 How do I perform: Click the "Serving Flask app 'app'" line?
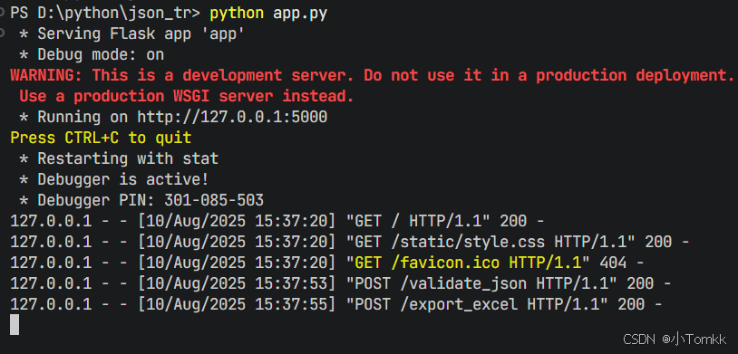point(131,34)
